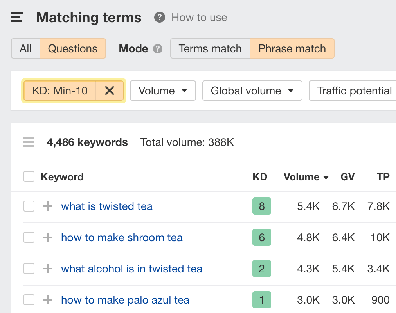
Task: Open the 'how to make palo azul tea' link
Action: click(x=125, y=300)
